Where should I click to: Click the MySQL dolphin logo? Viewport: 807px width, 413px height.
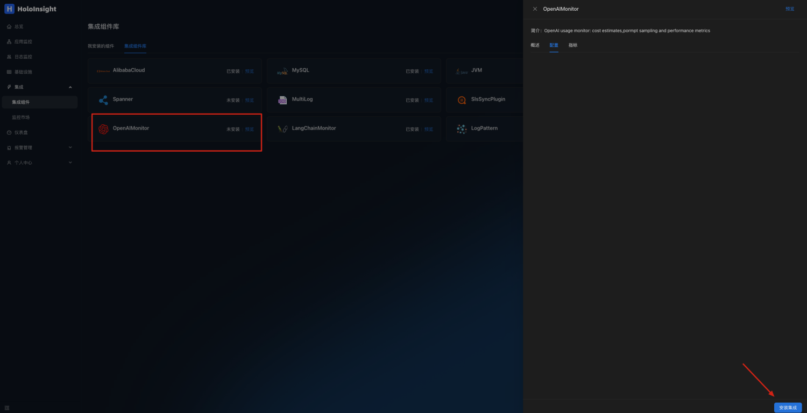pyautogui.click(x=282, y=71)
